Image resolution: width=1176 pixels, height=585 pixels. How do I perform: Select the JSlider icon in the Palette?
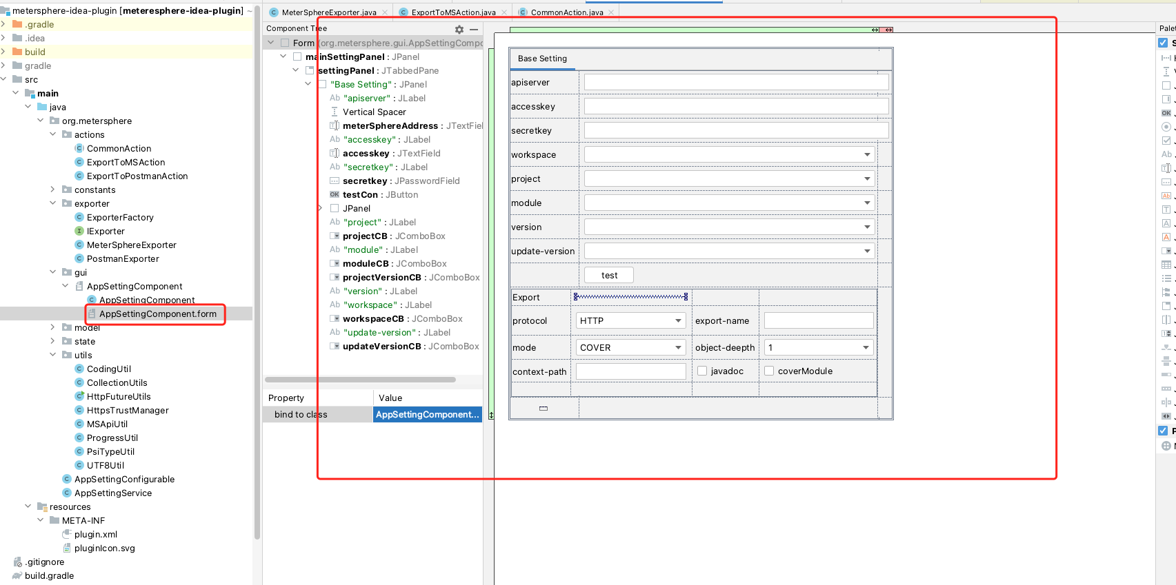tap(1166, 347)
